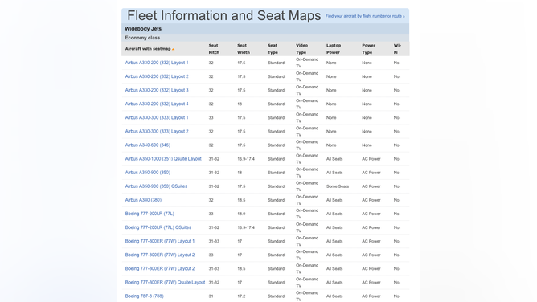Open Boeing 777-300ER (77W) Layout 1 link
537x302 pixels.
pos(160,241)
